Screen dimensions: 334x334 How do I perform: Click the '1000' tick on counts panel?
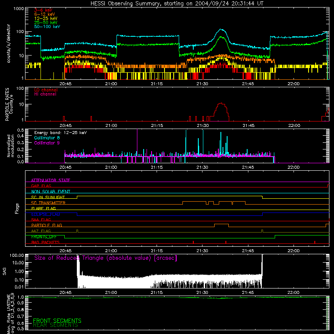pyautogui.click(x=19, y=9)
